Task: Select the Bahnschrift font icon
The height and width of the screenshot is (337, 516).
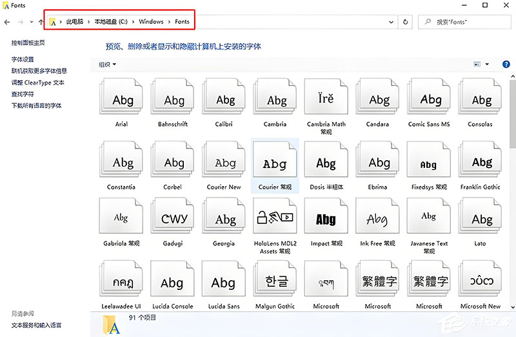Action: (172, 96)
